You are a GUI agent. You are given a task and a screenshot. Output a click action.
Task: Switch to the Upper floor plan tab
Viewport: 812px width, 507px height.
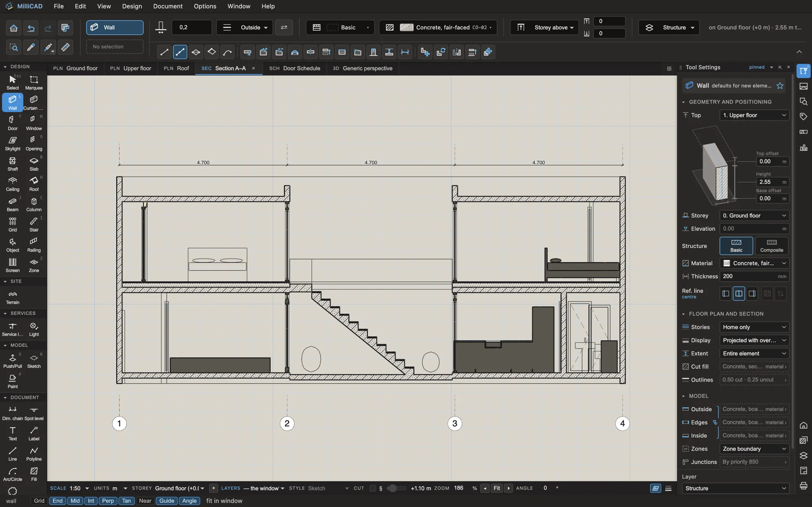131,69
